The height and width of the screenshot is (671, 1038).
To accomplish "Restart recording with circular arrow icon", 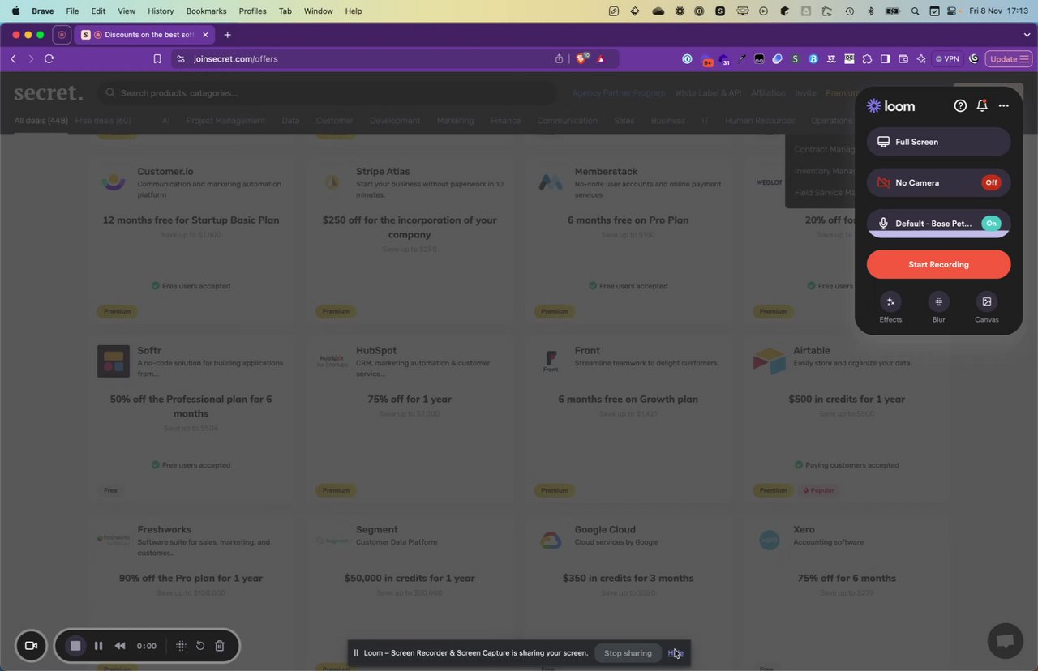I will point(200,646).
